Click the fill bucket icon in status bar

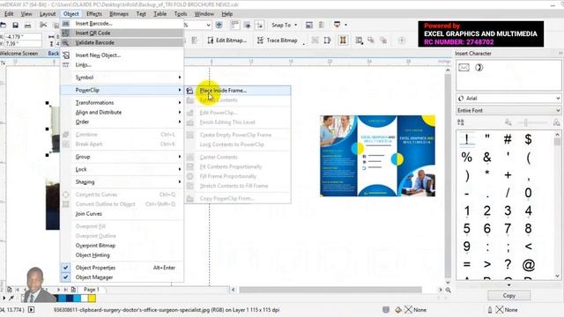point(398,310)
